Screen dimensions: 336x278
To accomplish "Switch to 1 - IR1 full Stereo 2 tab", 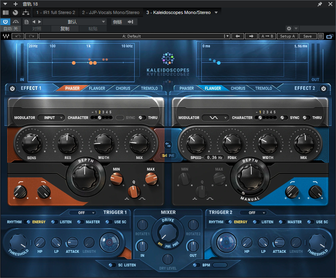I will 56,12.
